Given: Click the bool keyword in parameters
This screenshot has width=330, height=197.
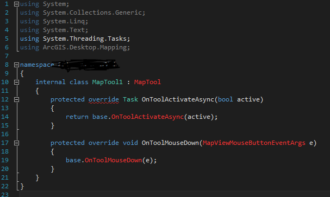Looking at the screenshot, I should tap(226, 99).
